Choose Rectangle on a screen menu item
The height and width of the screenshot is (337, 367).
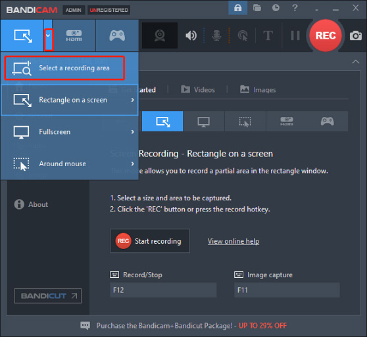70,100
